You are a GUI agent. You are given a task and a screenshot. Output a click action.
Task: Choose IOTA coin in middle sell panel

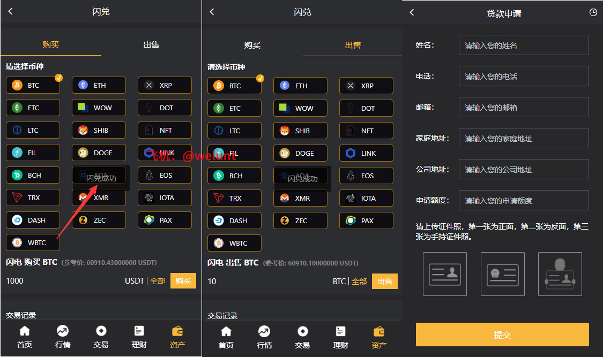click(x=366, y=198)
